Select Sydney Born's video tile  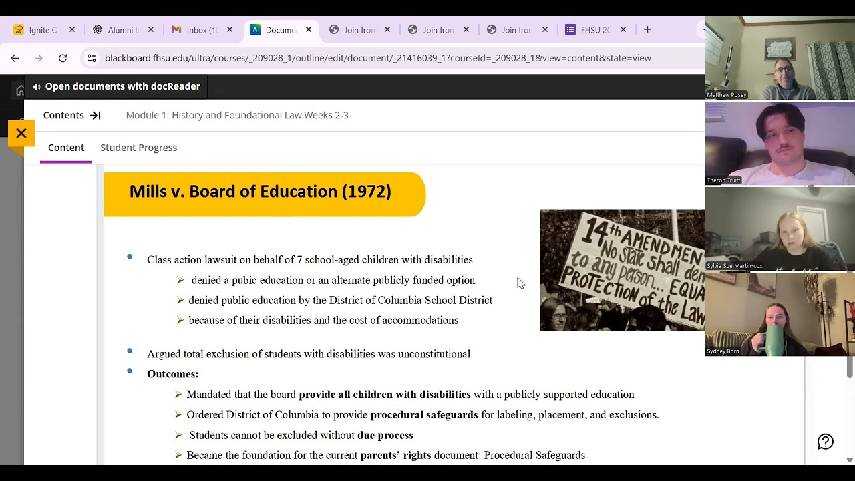click(x=780, y=315)
